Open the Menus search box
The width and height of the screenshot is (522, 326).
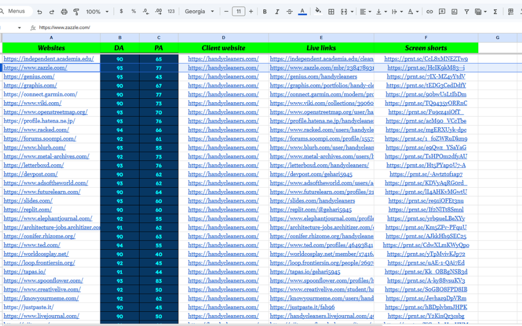tap(17, 11)
